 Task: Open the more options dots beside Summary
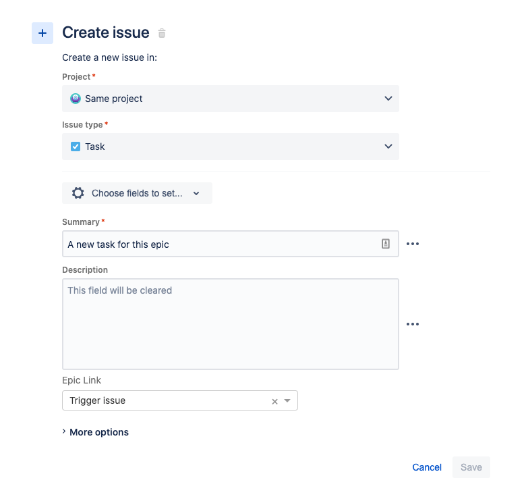click(413, 244)
